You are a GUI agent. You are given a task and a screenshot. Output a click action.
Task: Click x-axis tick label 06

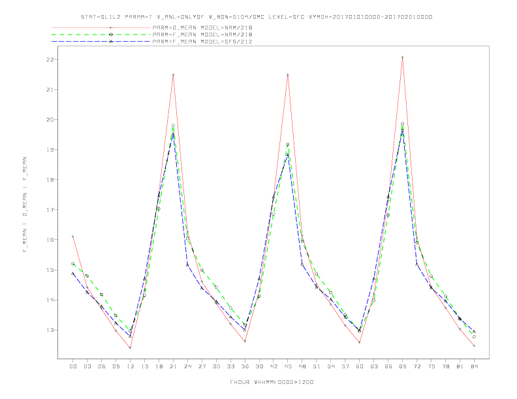(102, 366)
